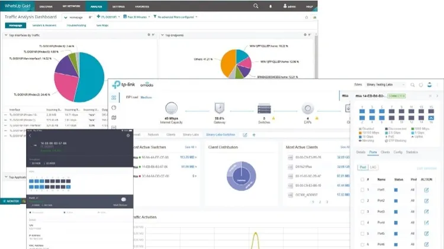Tick the checkbox for Port2 row
This screenshot has width=444, height=249.
tap(362, 201)
